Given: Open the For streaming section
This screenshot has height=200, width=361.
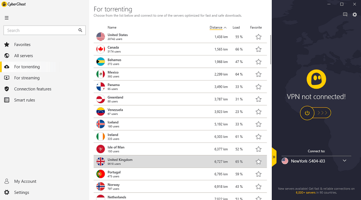Looking at the screenshot, I should click(x=27, y=78).
